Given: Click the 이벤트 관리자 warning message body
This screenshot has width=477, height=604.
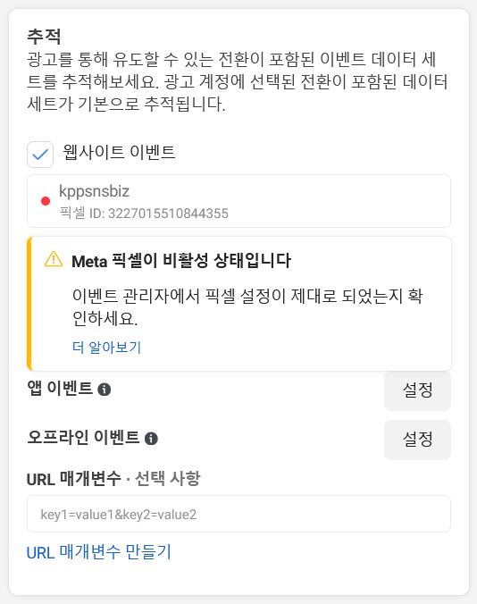Looking at the screenshot, I should pos(247,307).
